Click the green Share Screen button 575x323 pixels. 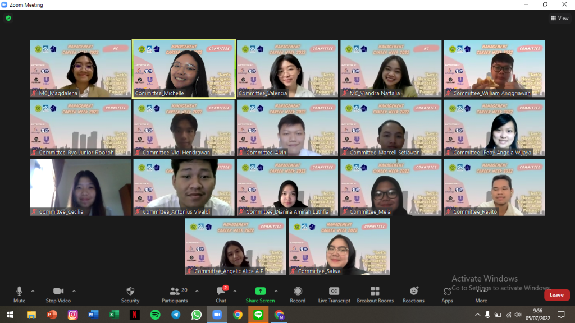260,294
